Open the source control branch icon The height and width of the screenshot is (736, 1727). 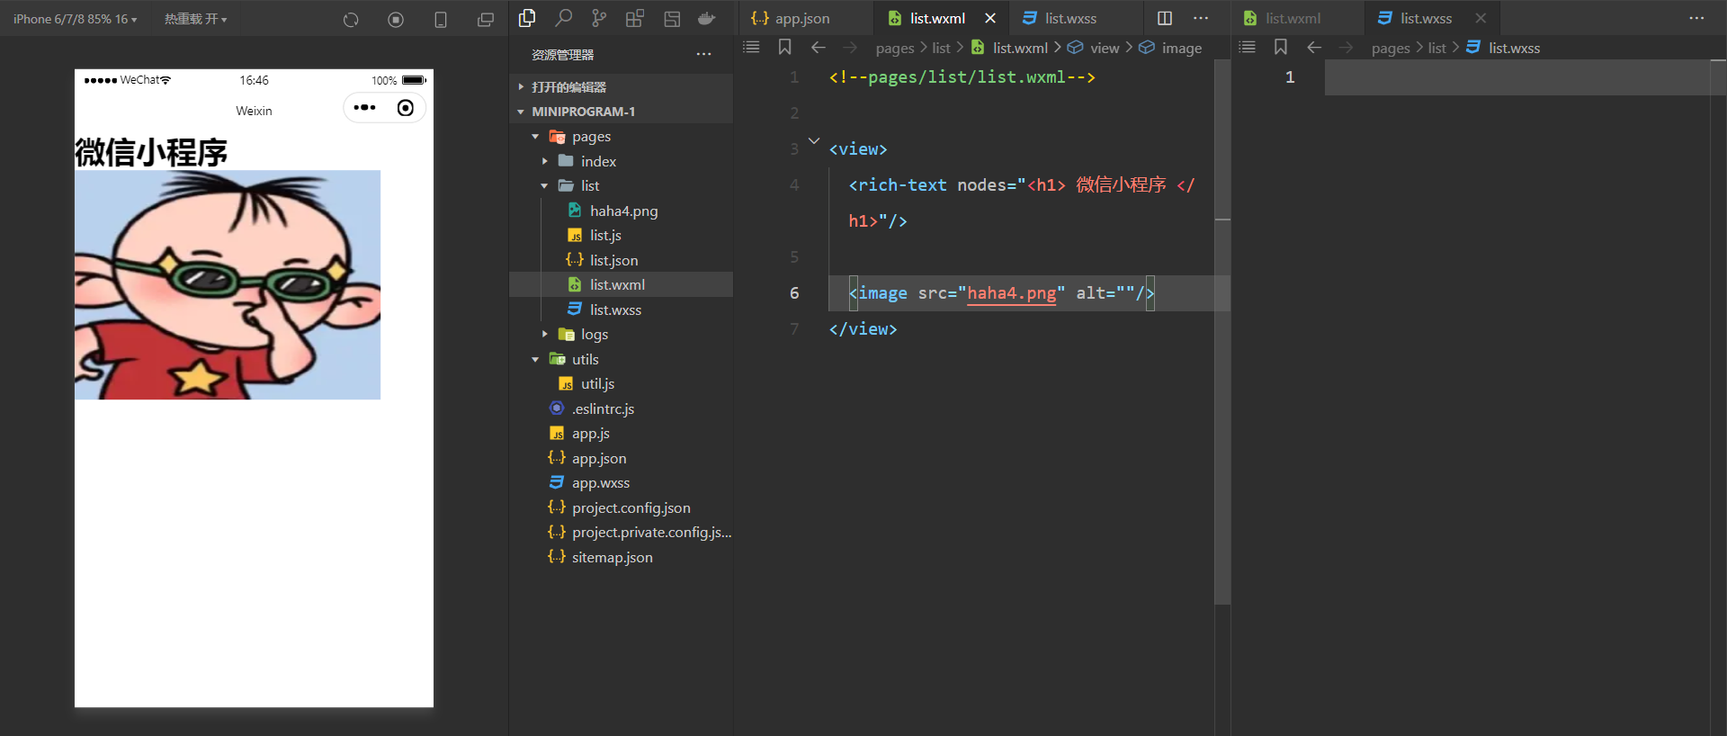pyautogui.click(x=599, y=18)
